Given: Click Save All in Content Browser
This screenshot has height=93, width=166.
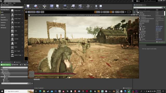Looking at the screenshot, I should (15, 65).
